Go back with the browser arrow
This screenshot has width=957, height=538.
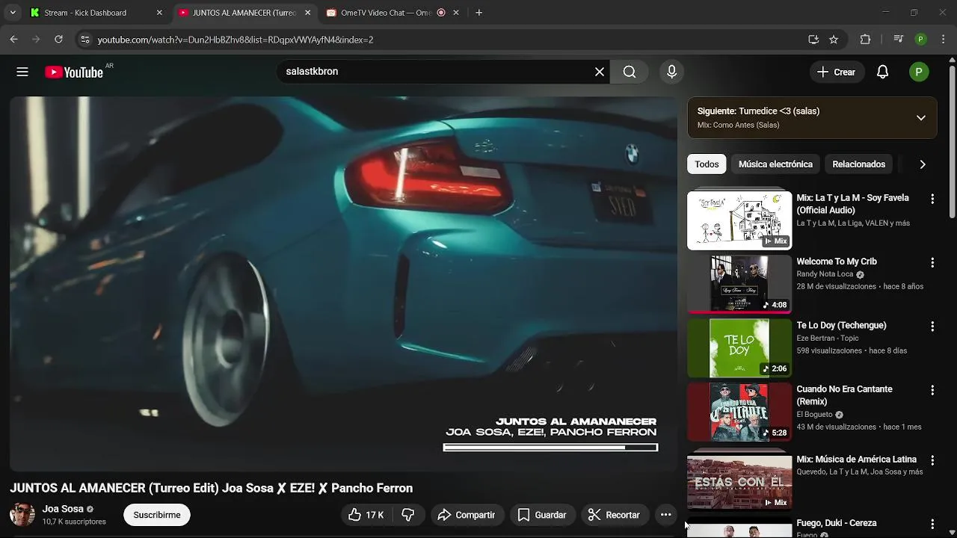[x=13, y=40]
